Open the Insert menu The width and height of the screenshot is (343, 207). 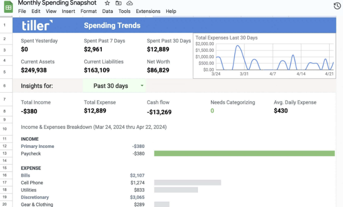coord(68,11)
